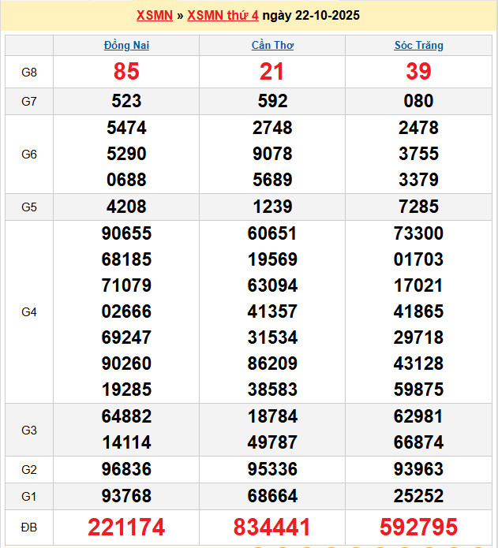Open the XSMN link in the header
Image resolution: width=498 pixels, height=548 pixels.
(155, 15)
